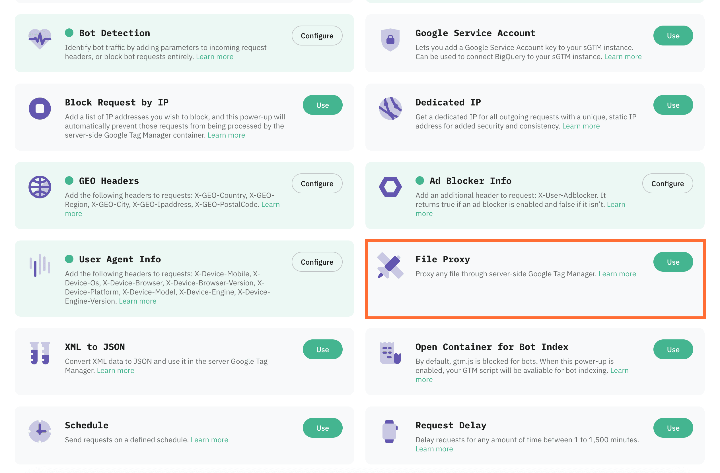
Task: Click the Open Container for Bot Index icon
Action: pyautogui.click(x=390, y=352)
